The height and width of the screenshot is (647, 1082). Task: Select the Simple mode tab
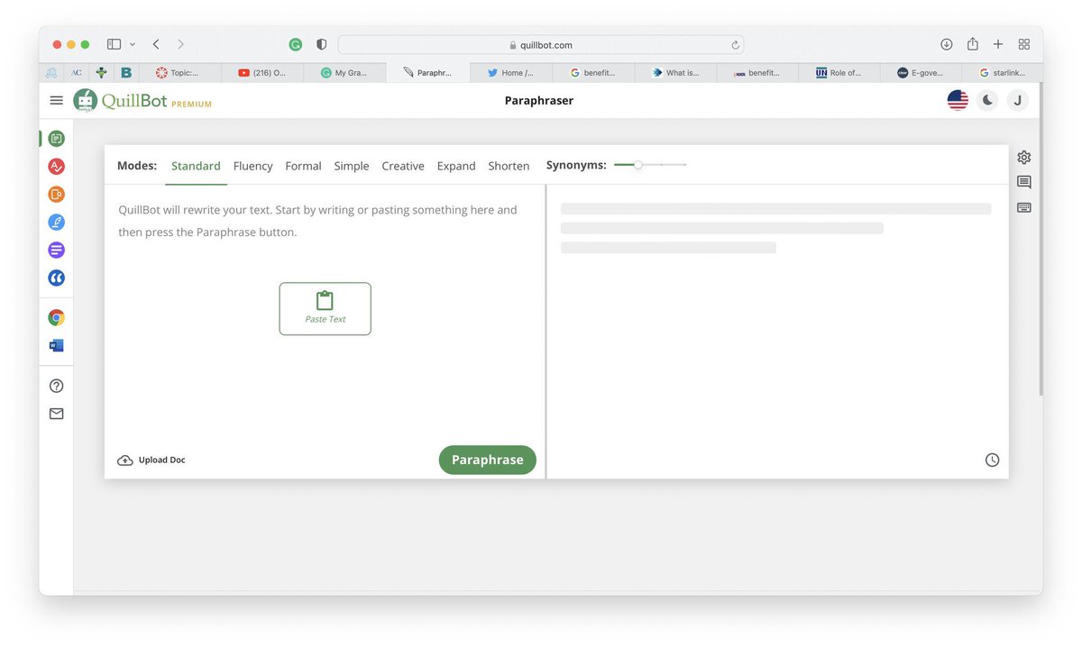pyautogui.click(x=352, y=166)
